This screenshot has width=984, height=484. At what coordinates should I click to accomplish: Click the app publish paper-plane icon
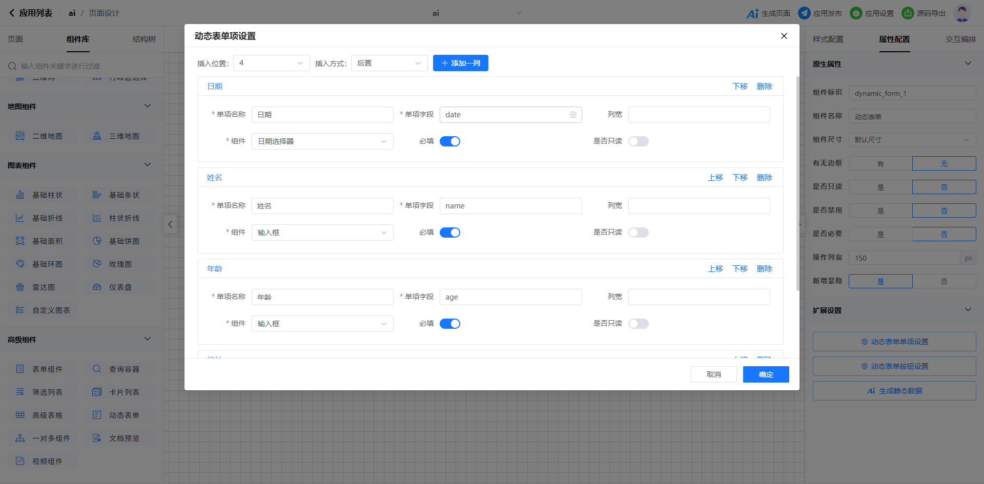pyautogui.click(x=804, y=13)
